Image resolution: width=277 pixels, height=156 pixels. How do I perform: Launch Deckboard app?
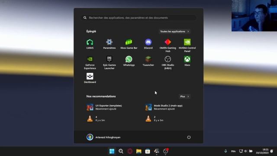(x=90, y=78)
